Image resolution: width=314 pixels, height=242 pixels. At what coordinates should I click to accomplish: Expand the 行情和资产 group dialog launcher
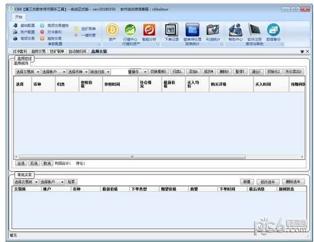coord(158,44)
